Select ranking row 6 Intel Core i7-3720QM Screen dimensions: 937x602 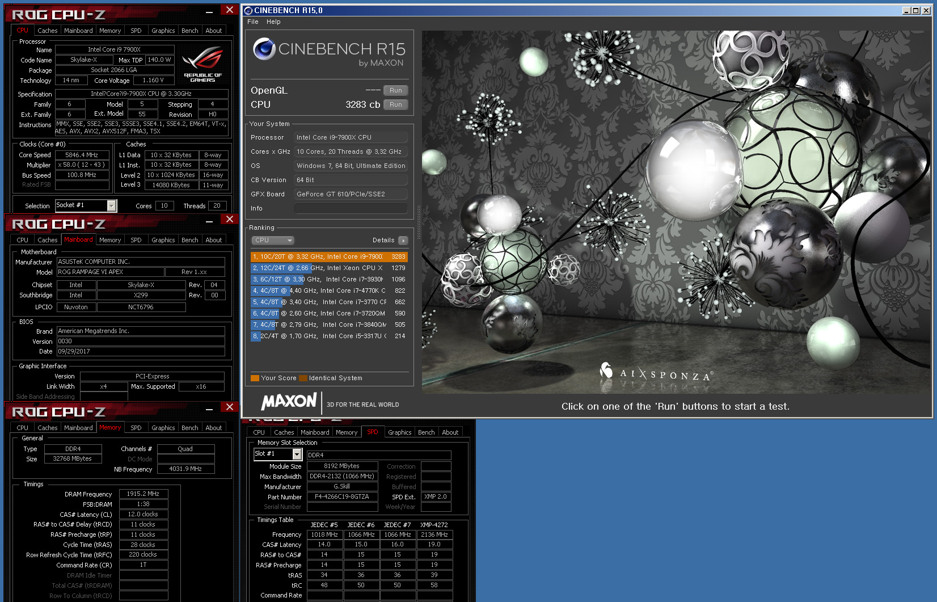[x=329, y=313]
